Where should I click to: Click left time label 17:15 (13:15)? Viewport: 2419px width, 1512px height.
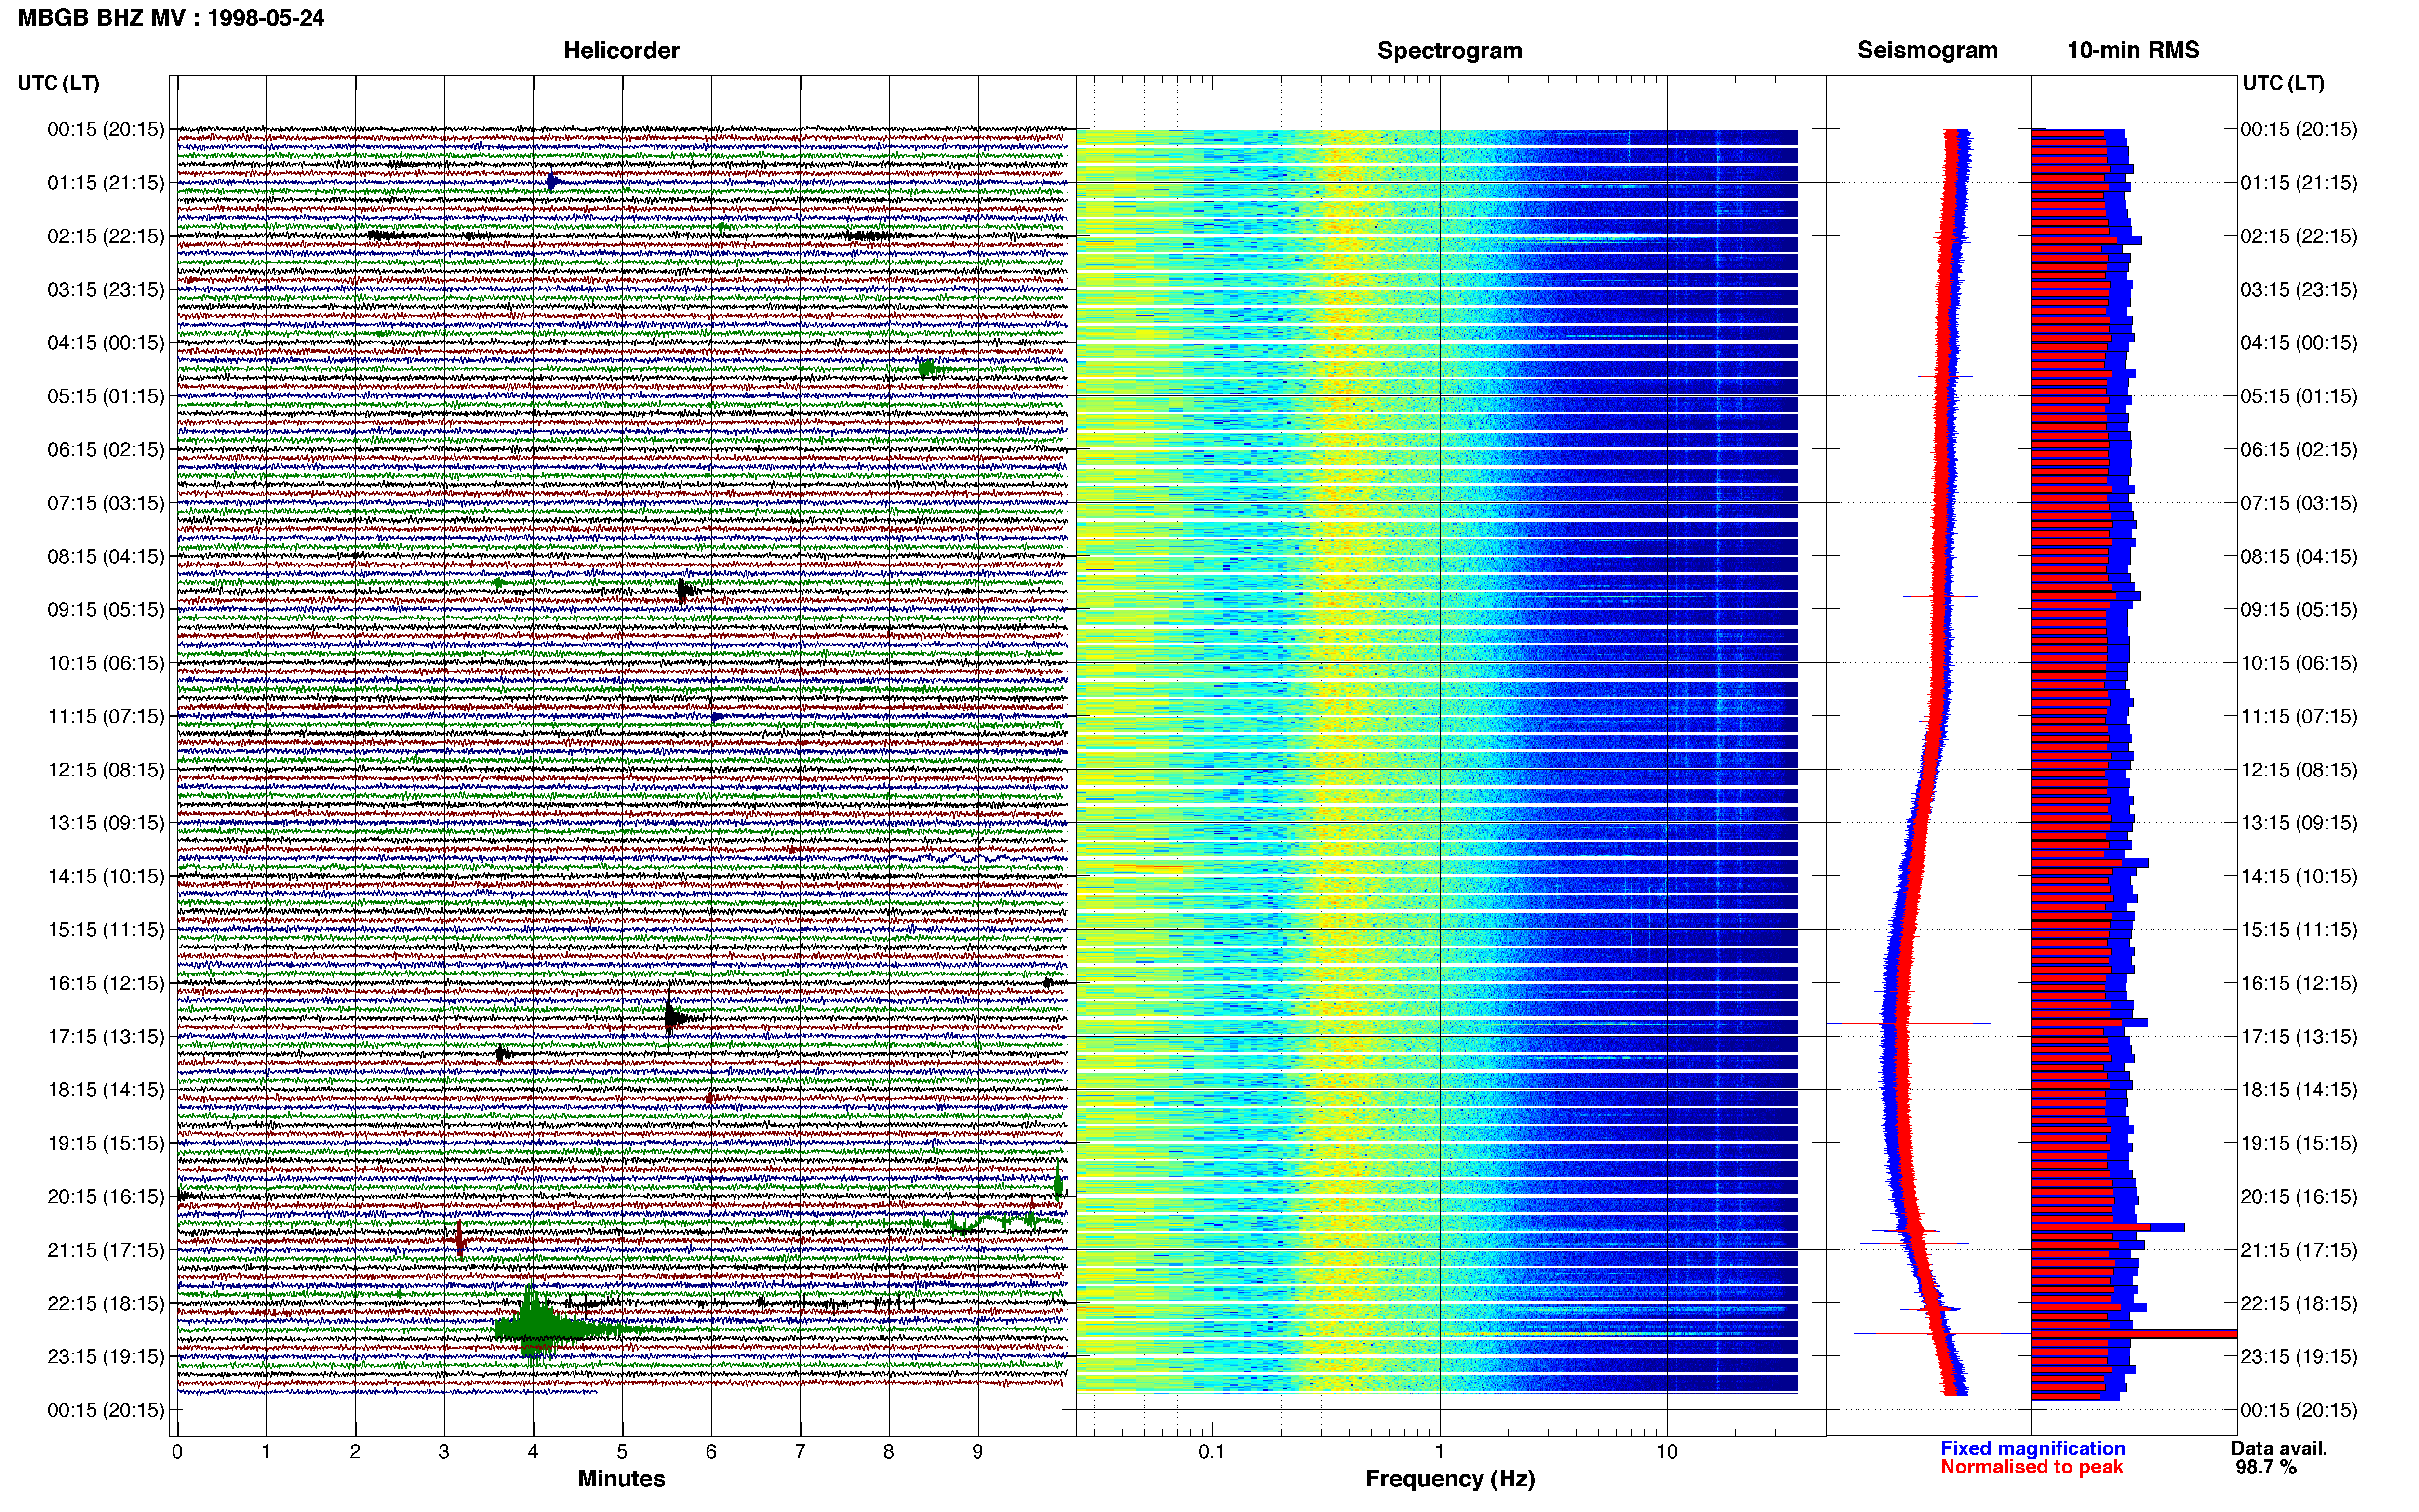[x=106, y=1036]
